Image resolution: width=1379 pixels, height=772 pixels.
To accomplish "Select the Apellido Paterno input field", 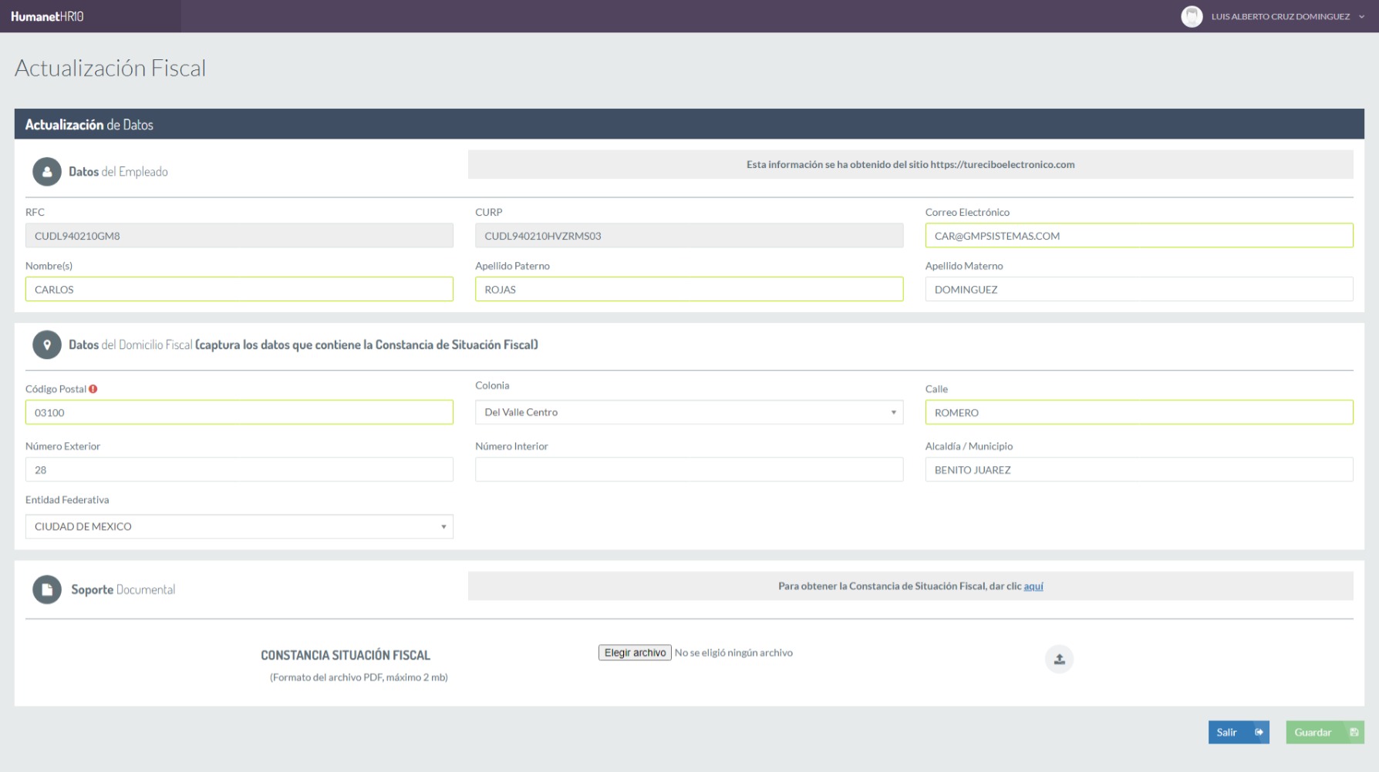I will 688,290.
